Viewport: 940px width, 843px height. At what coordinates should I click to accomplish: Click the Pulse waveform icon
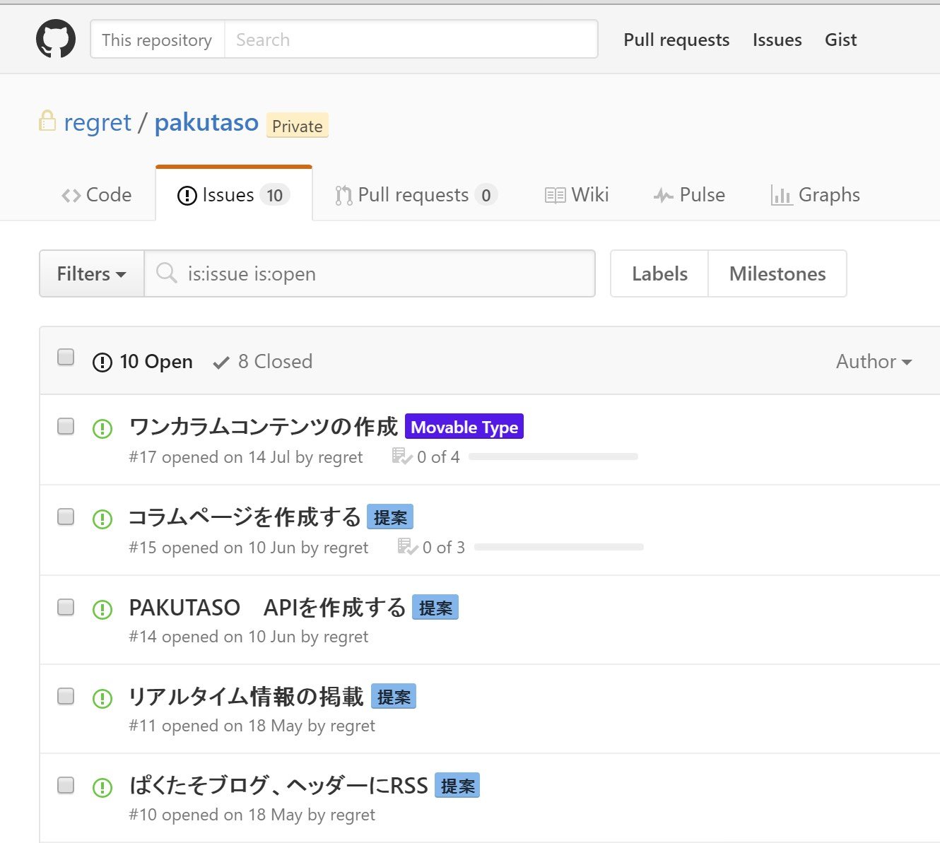(663, 196)
